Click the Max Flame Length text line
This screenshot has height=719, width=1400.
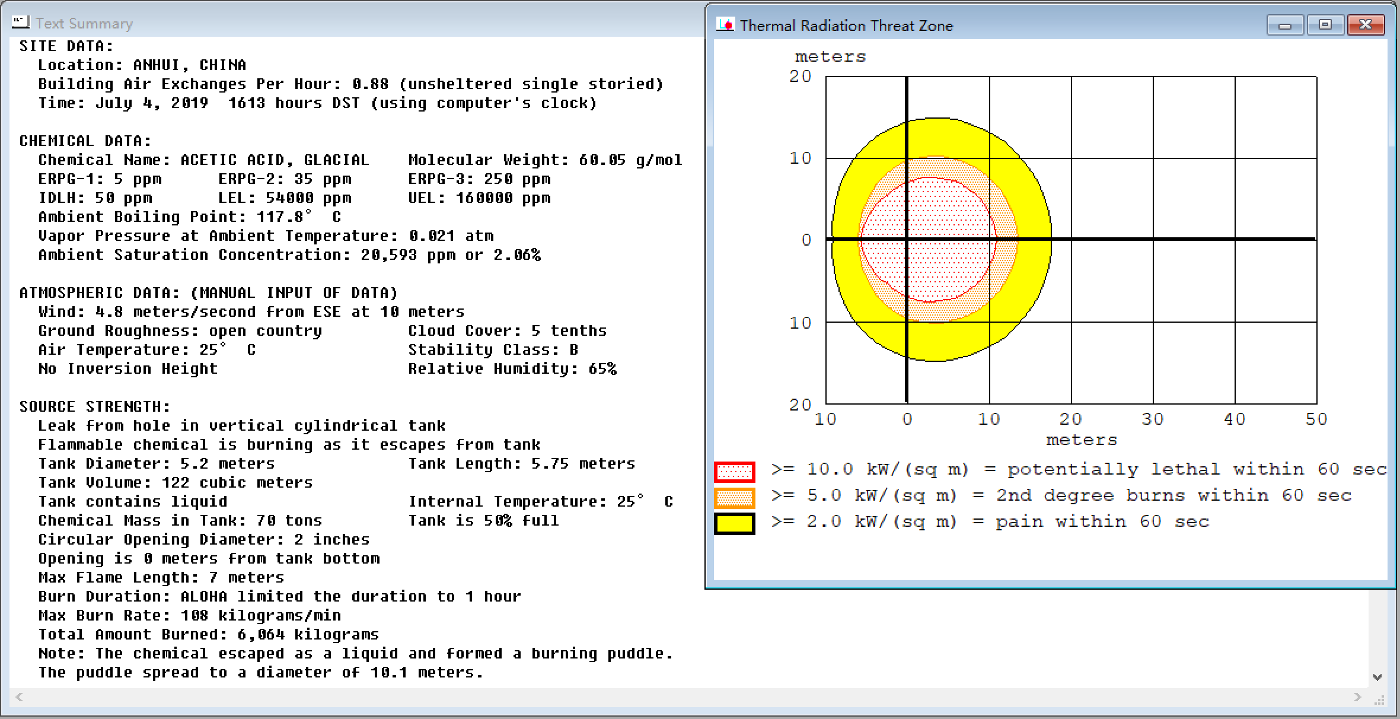(x=161, y=578)
